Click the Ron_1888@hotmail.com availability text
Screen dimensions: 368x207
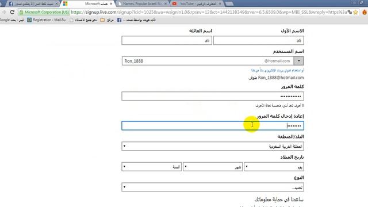(x=276, y=78)
